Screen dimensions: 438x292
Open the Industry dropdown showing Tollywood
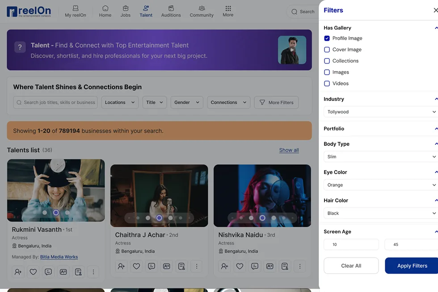[380, 111]
